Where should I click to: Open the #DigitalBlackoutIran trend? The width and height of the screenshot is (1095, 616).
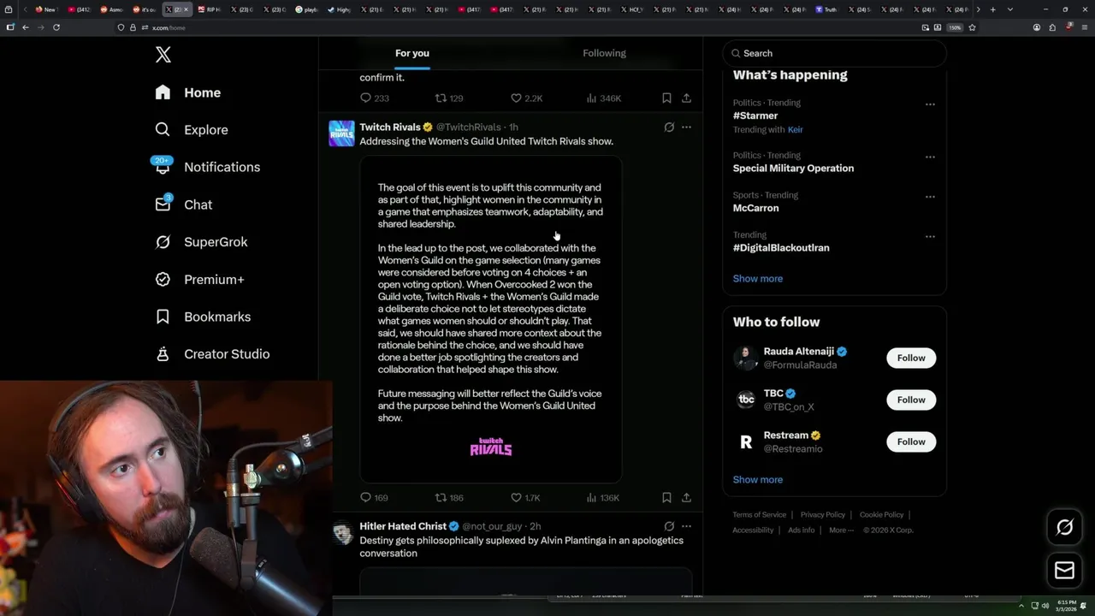pyautogui.click(x=781, y=247)
